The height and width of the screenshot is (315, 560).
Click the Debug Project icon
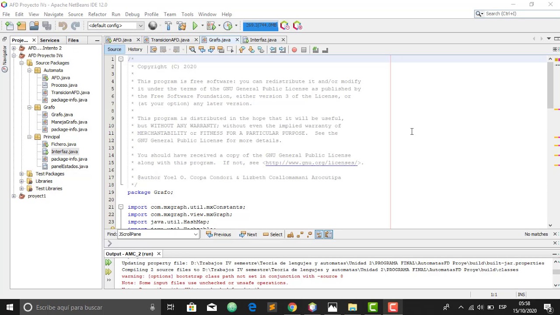[x=211, y=26]
